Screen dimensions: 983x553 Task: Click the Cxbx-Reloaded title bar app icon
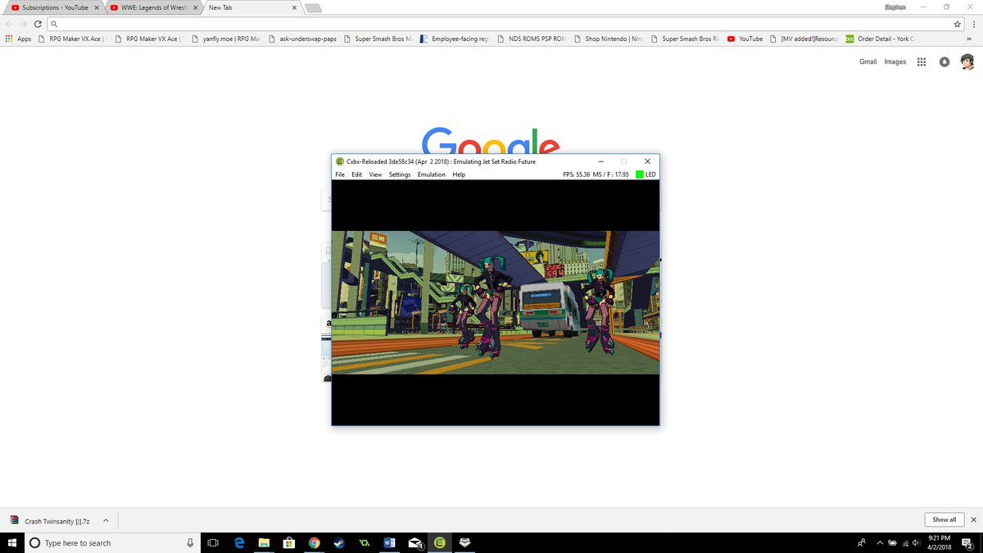(340, 161)
